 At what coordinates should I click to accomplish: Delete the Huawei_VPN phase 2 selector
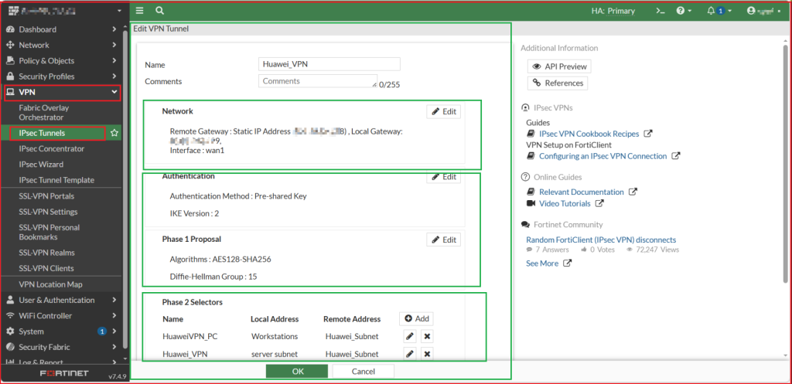pyautogui.click(x=427, y=354)
